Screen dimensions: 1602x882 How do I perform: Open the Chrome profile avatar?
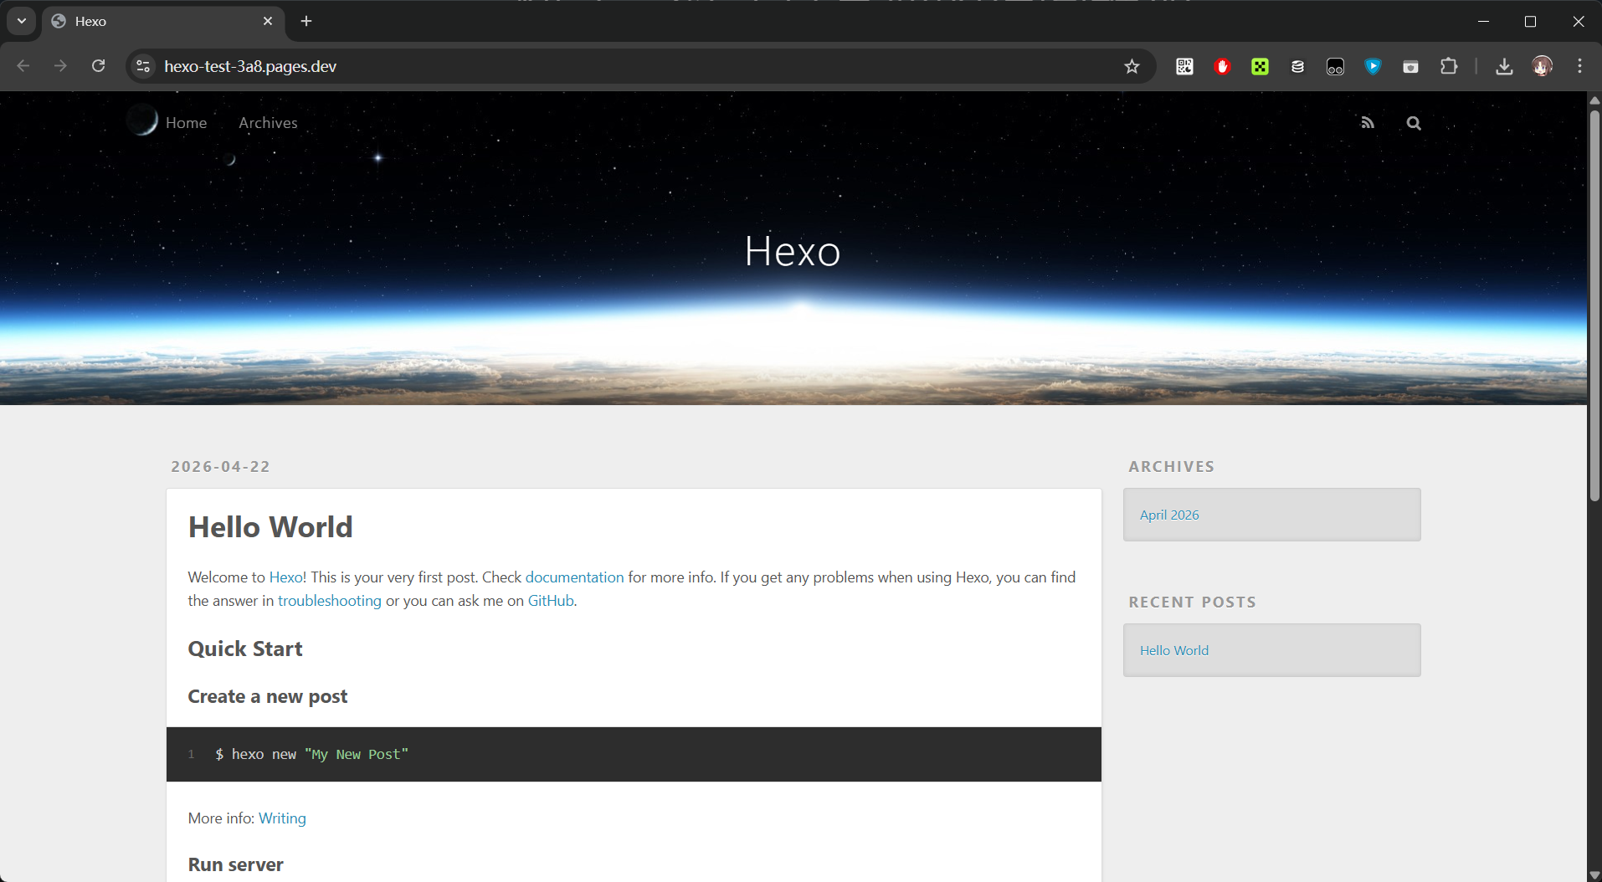[1542, 66]
